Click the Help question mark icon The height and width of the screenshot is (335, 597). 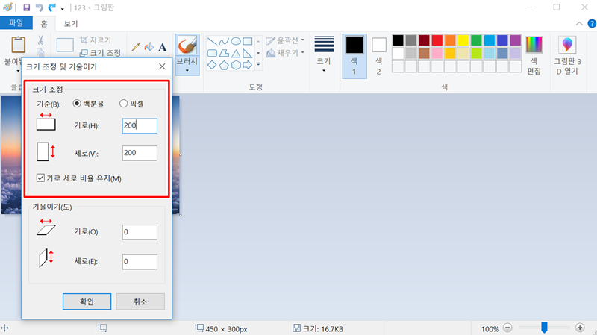592,24
